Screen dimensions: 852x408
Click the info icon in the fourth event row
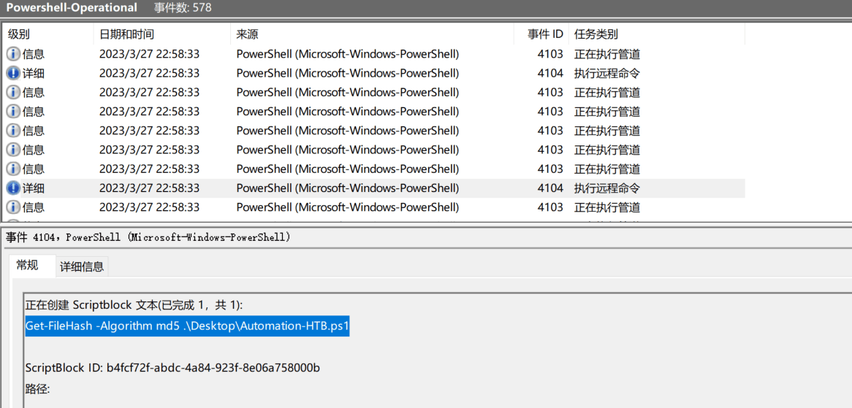[13, 112]
